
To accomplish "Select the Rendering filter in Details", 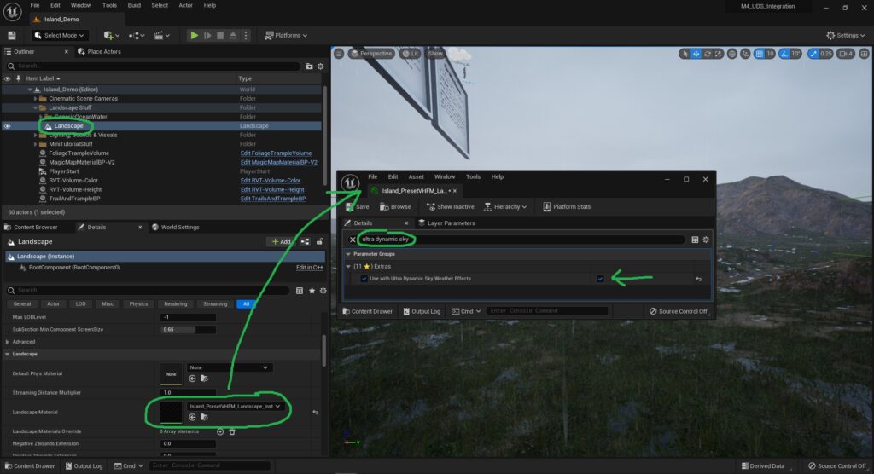I will 175,304.
